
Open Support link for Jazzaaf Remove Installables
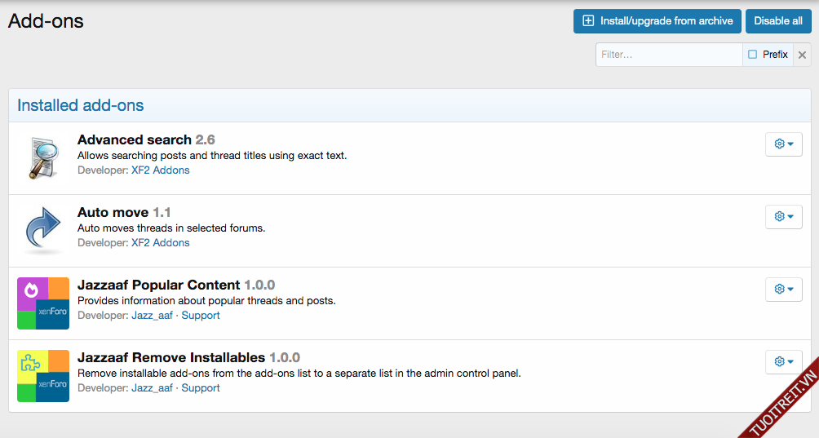click(201, 388)
